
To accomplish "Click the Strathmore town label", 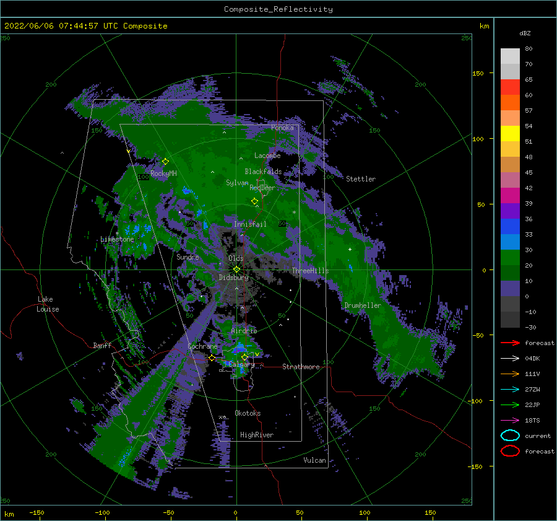I will 301,367.
